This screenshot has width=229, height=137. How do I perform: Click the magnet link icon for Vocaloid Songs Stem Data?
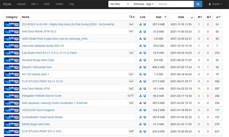tap(145, 60)
